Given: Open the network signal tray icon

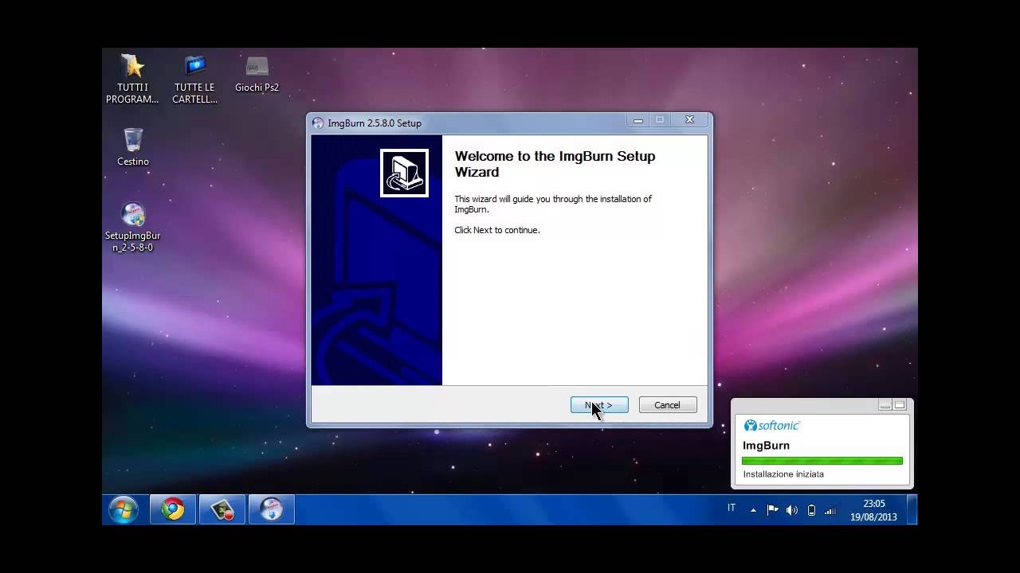Looking at the screenshot, I should pos(830,510).
